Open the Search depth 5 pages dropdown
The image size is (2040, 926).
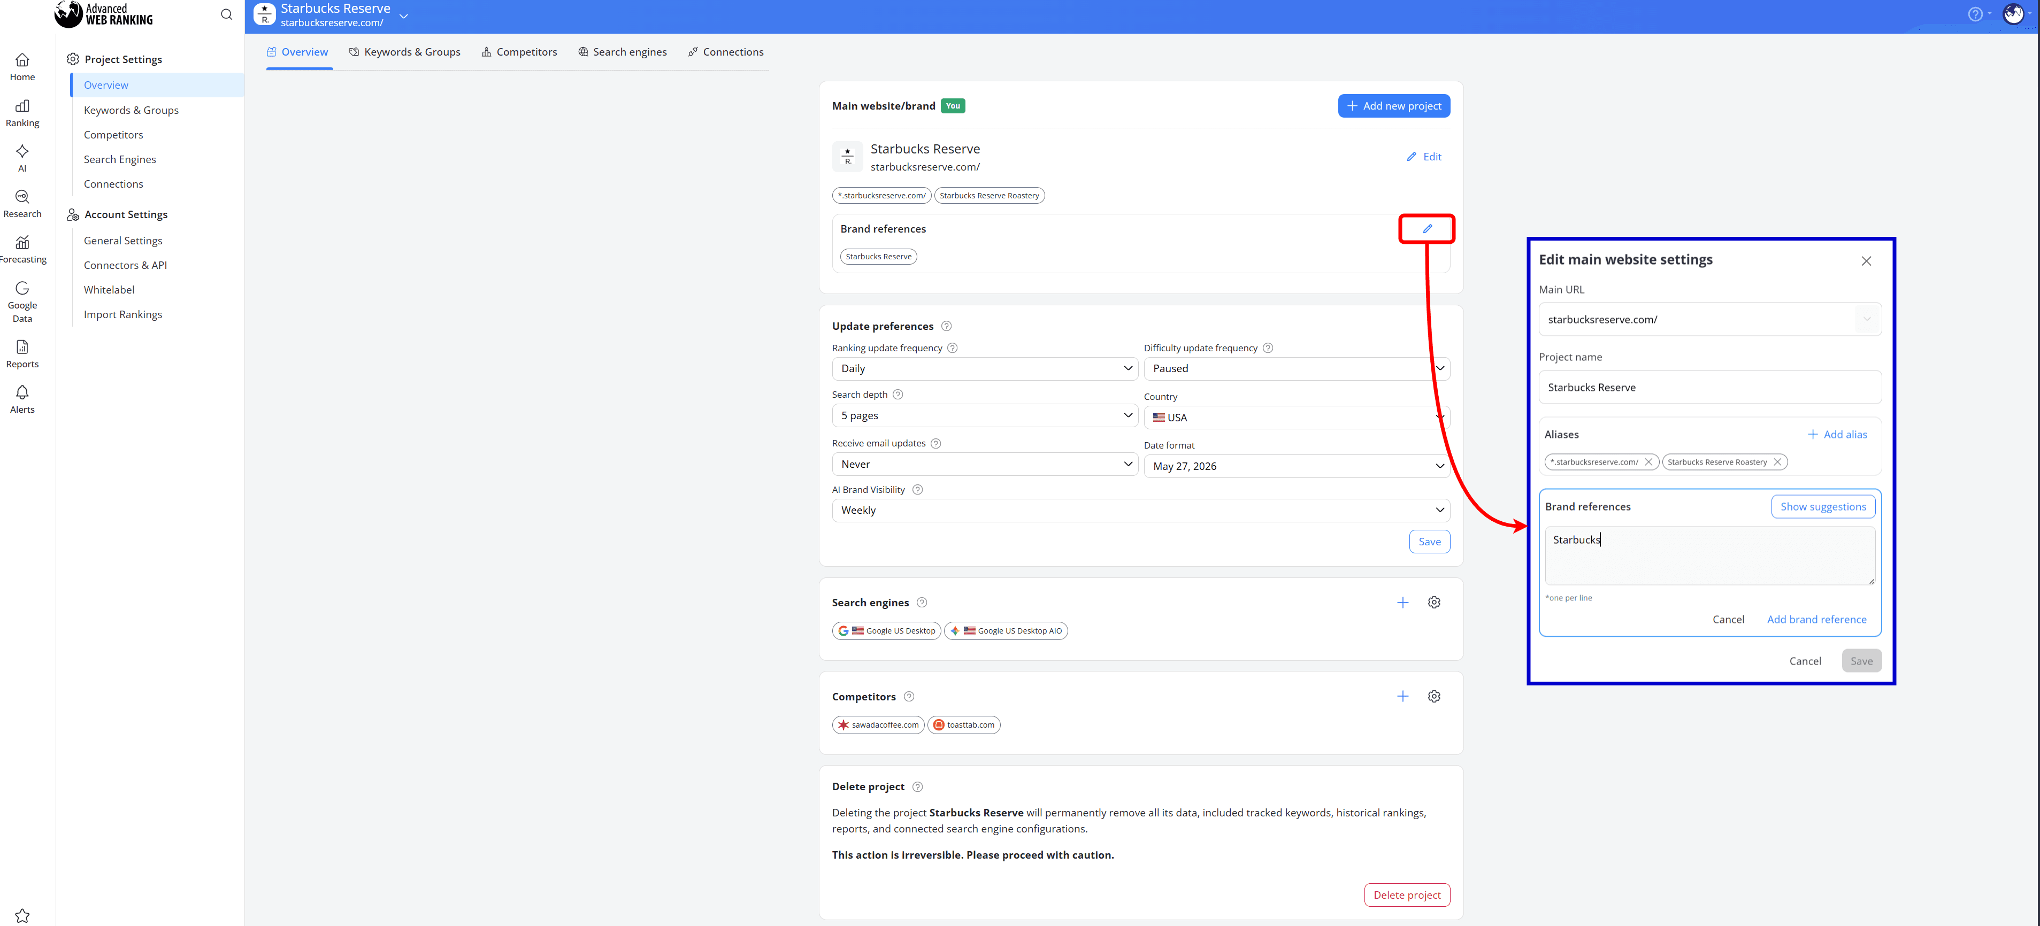(x=985, y=415)
